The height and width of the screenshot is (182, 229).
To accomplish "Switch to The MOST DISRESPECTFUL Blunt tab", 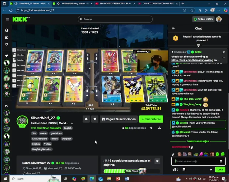I will click(115, 4).
